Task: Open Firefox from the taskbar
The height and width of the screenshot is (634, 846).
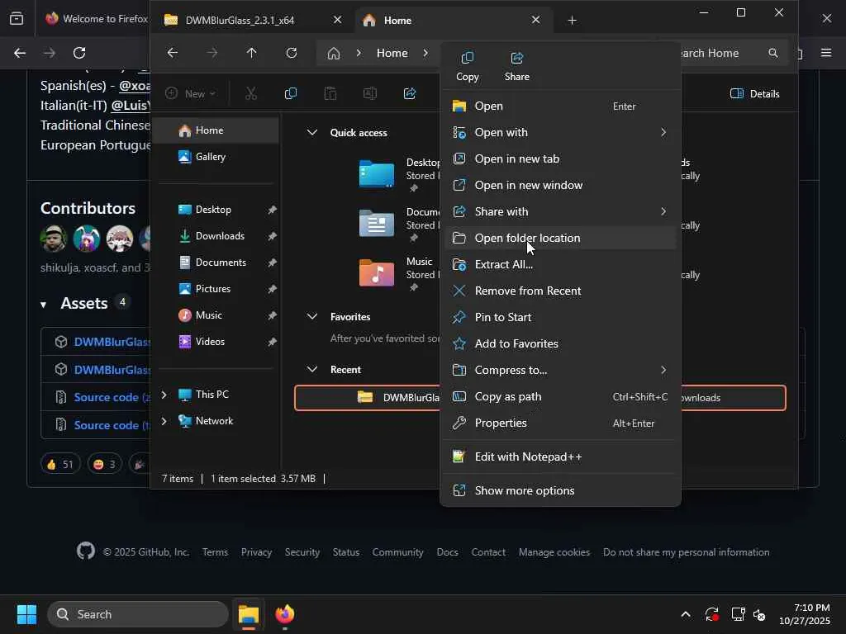Action: click(x=285, y=614)
